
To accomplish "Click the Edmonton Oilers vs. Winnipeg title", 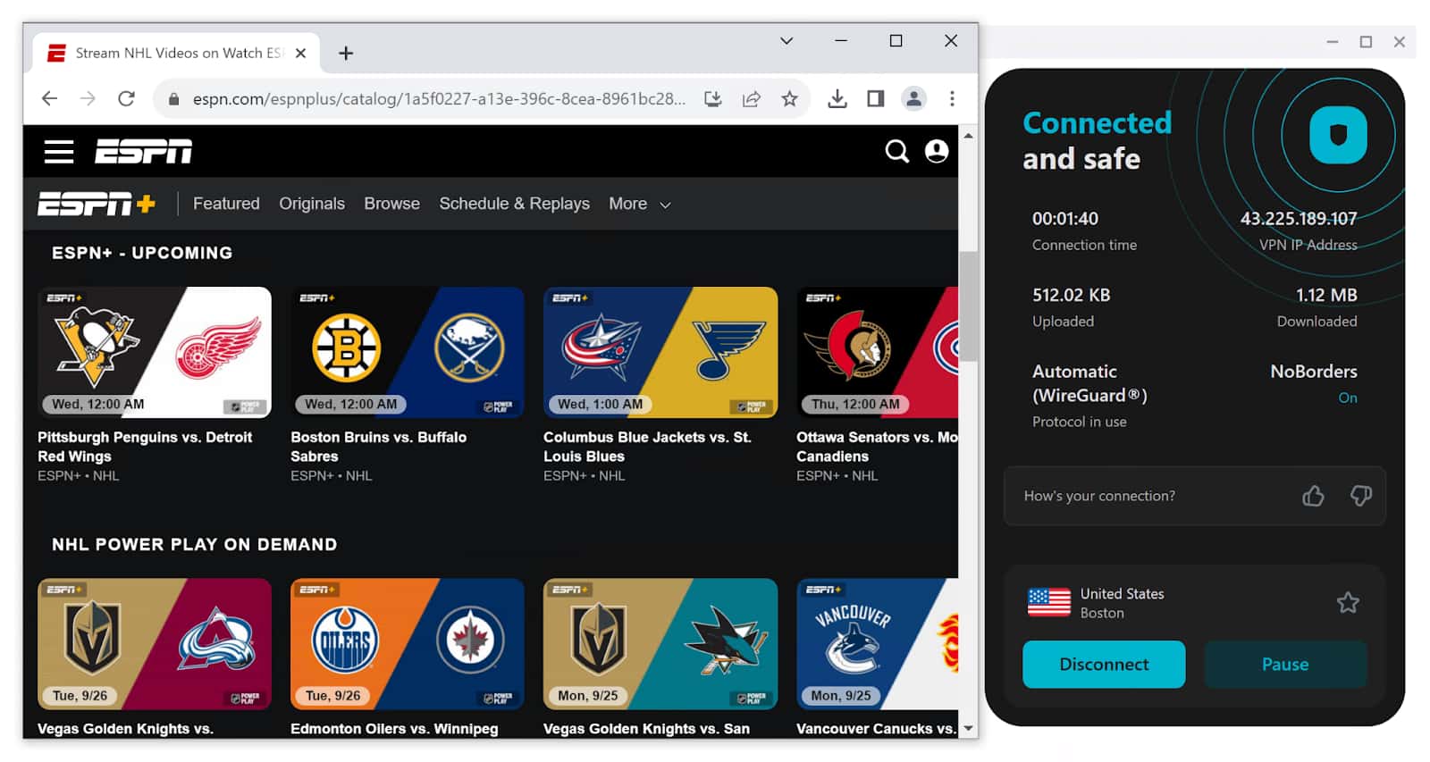I will (x=394, y=729).
